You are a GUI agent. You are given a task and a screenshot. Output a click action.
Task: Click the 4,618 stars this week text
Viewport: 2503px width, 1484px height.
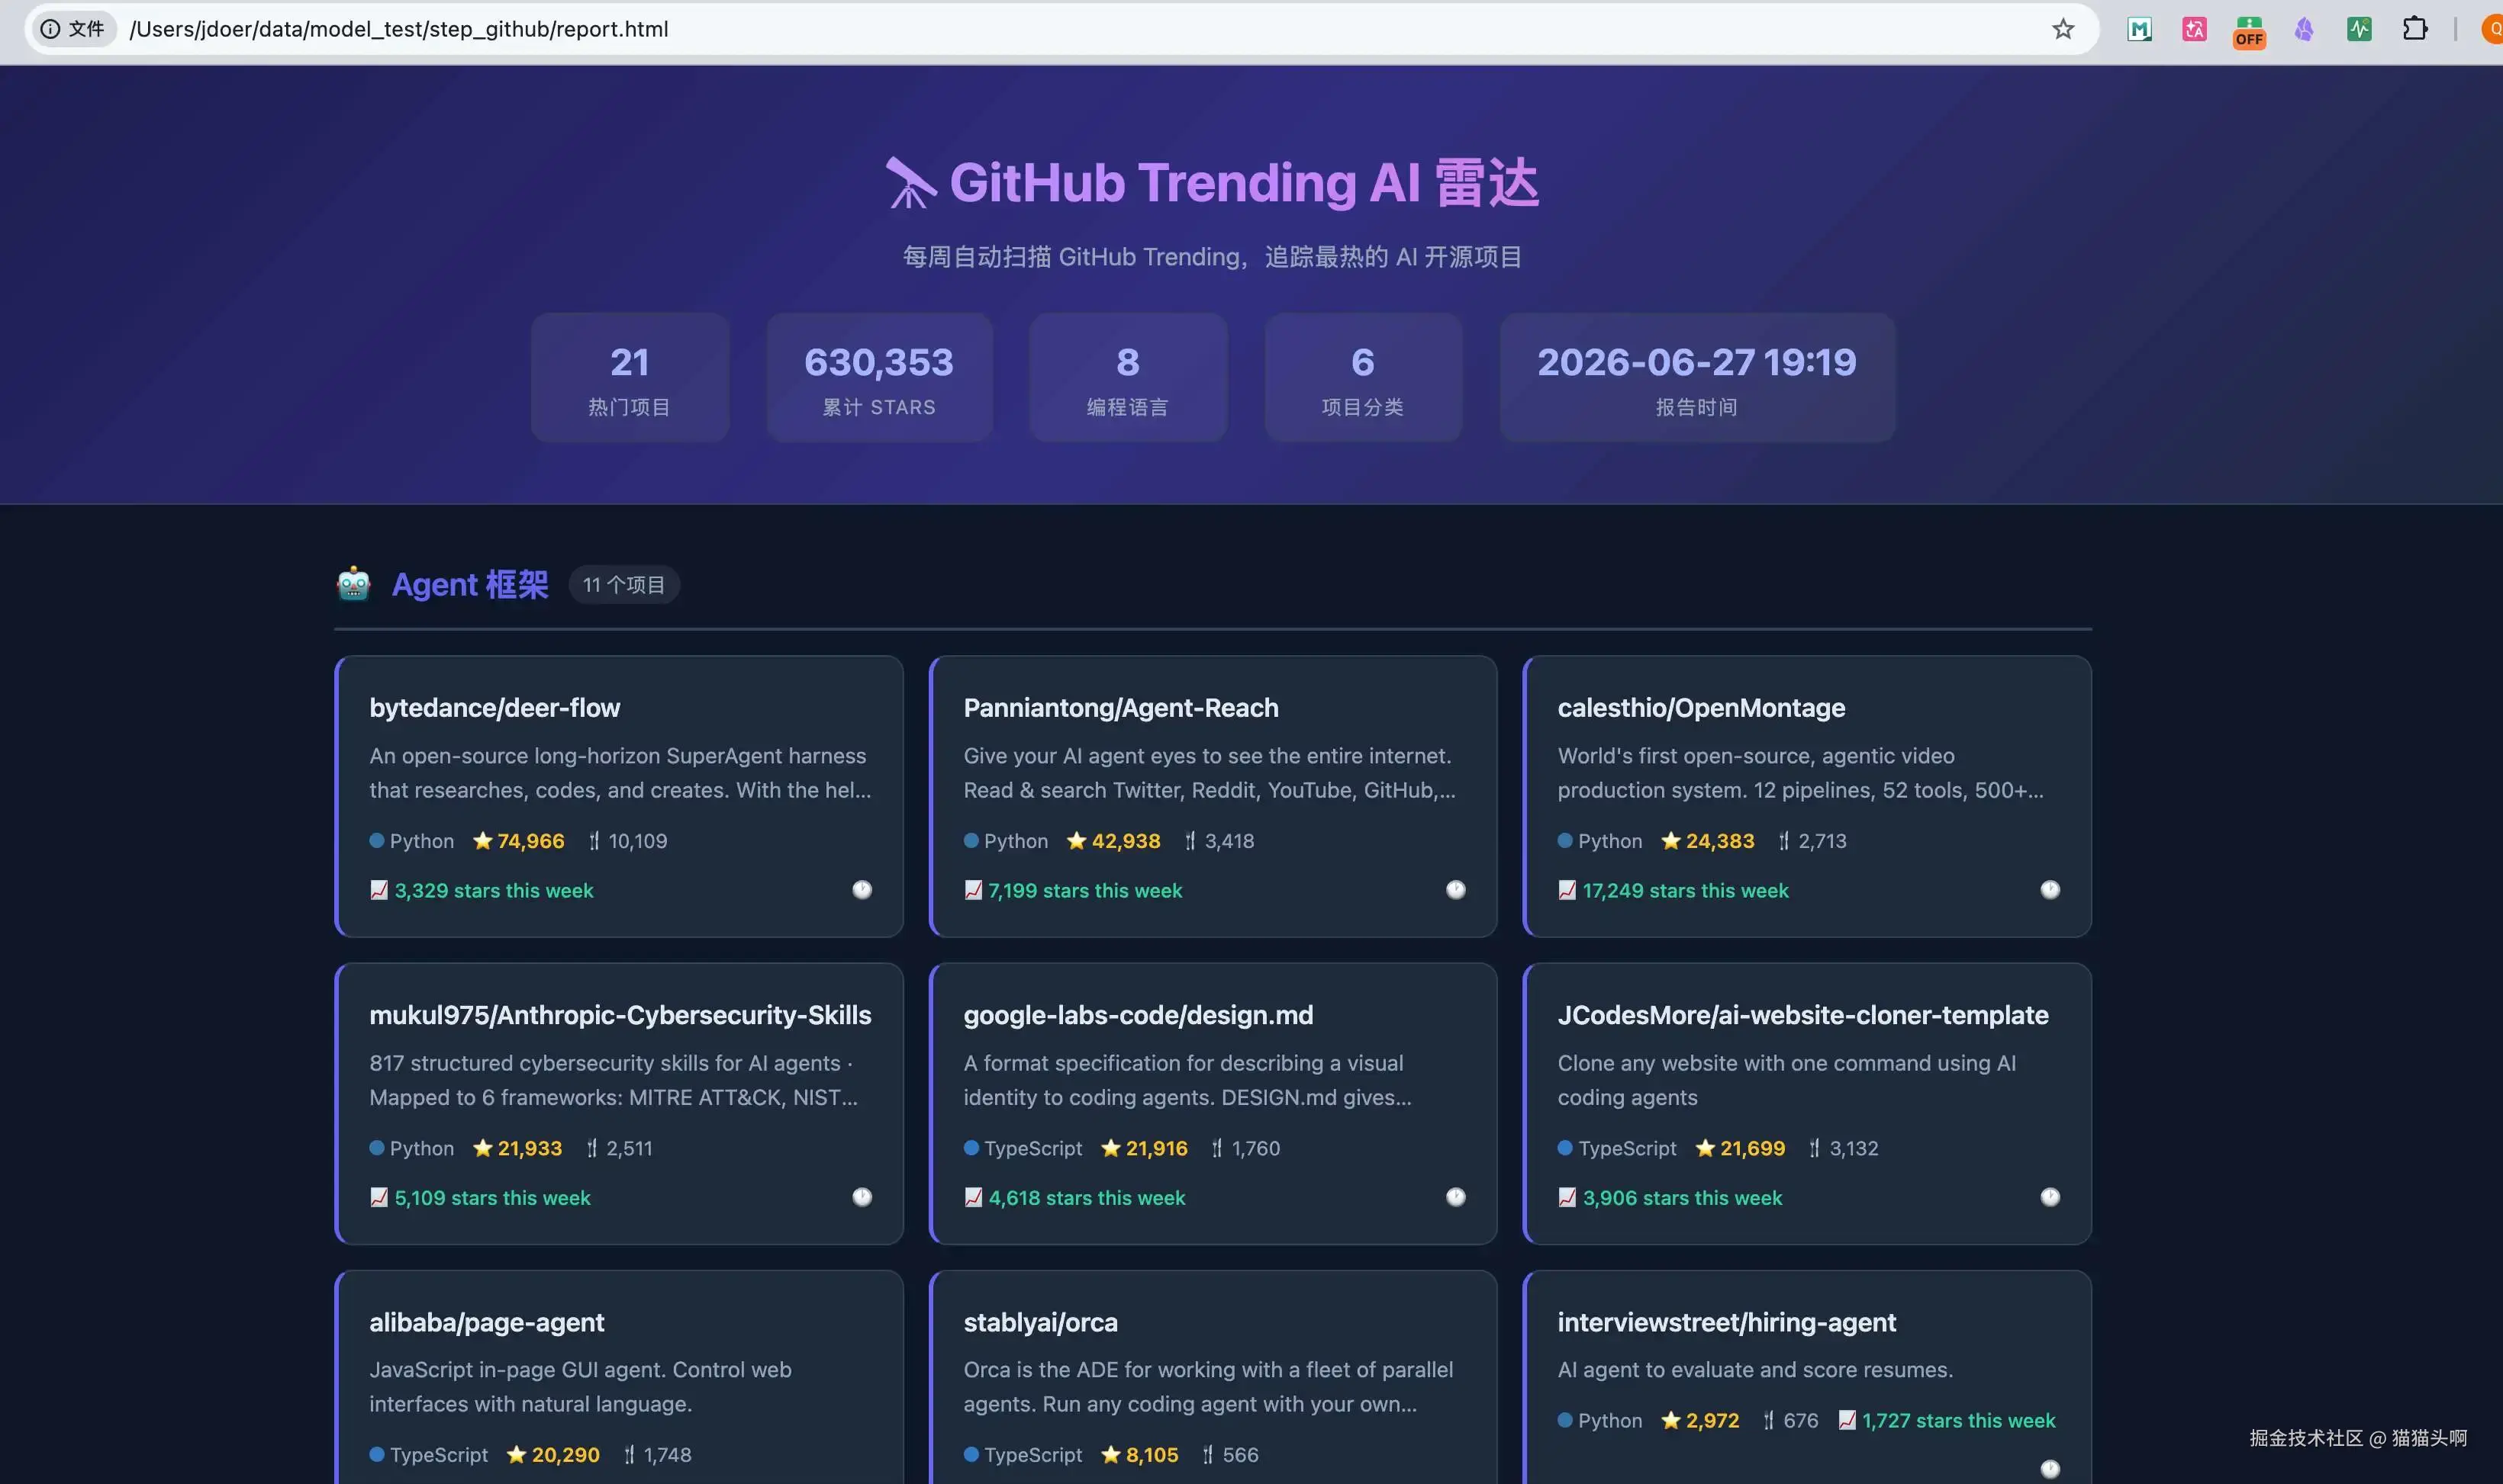coord(1087,1197)
